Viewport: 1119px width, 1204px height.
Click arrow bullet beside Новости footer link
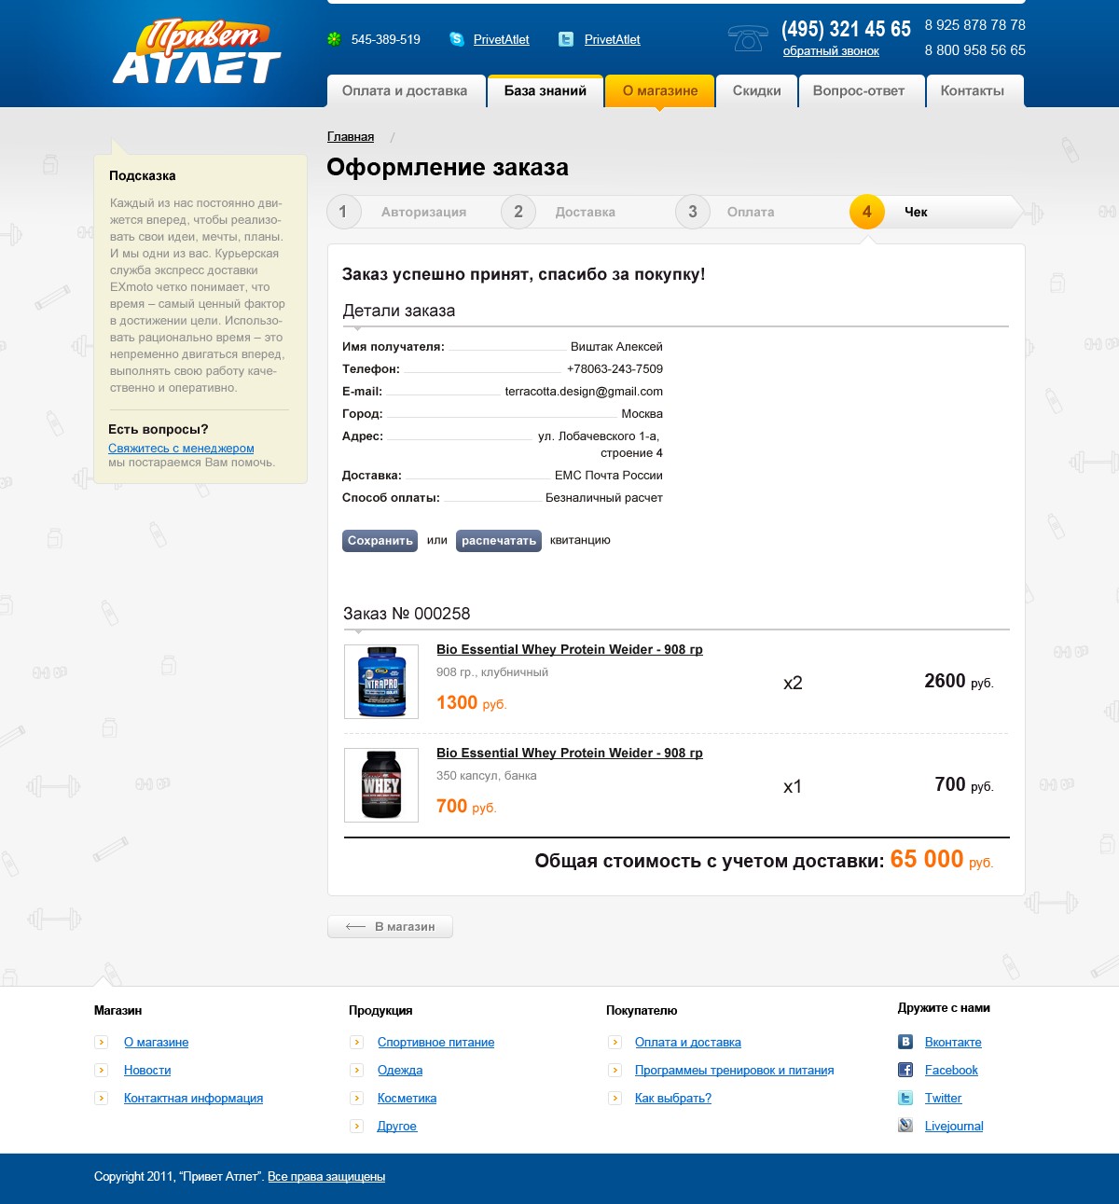pos(101,1070)
